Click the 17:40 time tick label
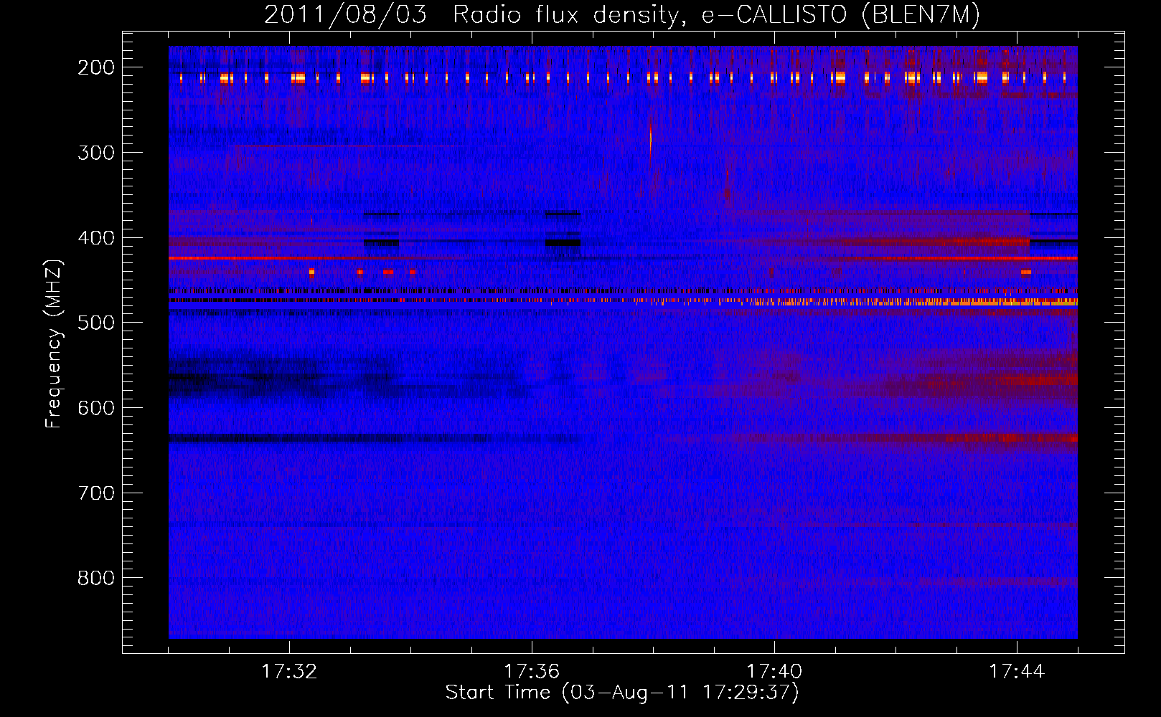The image size is (1161, 717). coord(774,672)
